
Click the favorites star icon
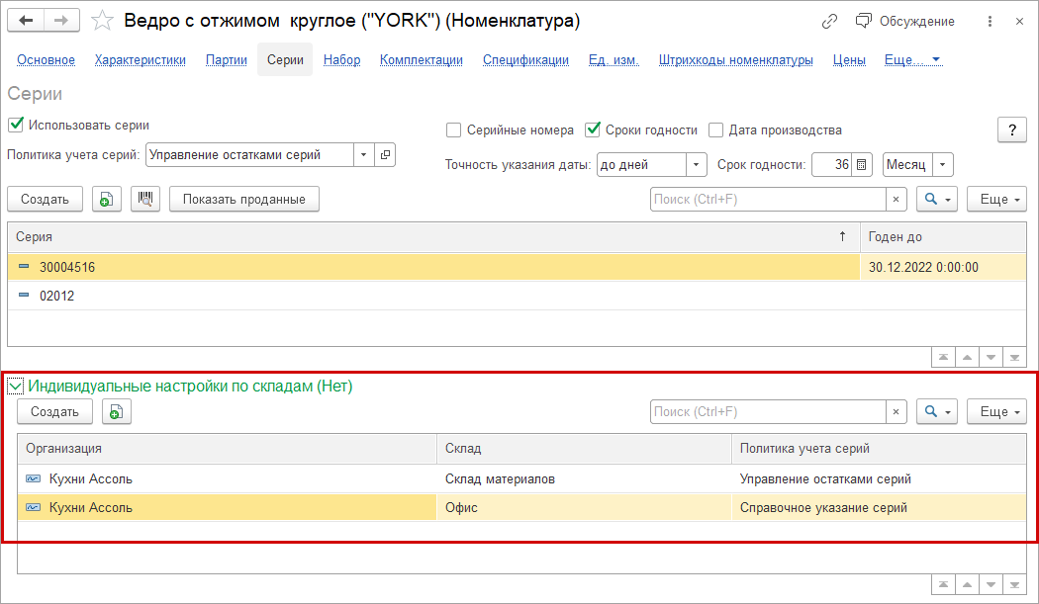[x=101, y=21]
